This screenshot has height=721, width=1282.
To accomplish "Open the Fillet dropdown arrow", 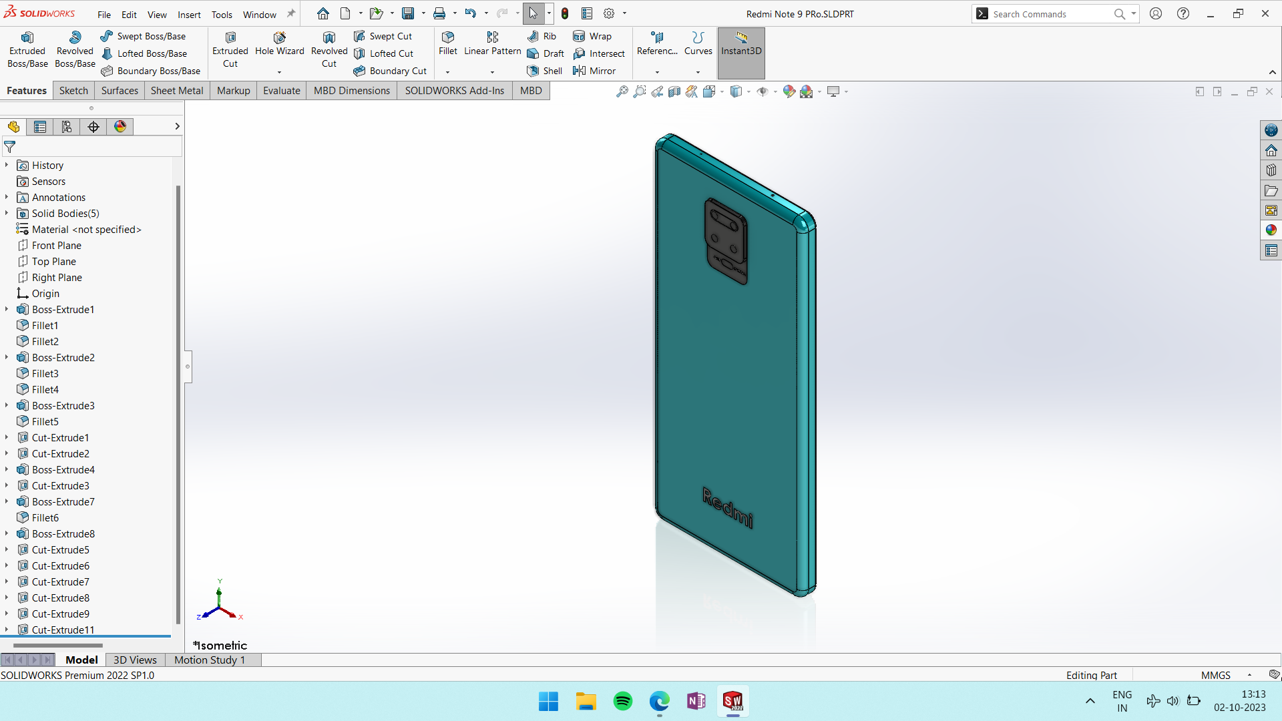I will point(448,72).
